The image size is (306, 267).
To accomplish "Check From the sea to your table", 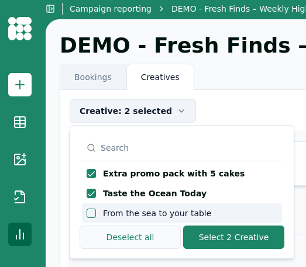I will 91,213.
